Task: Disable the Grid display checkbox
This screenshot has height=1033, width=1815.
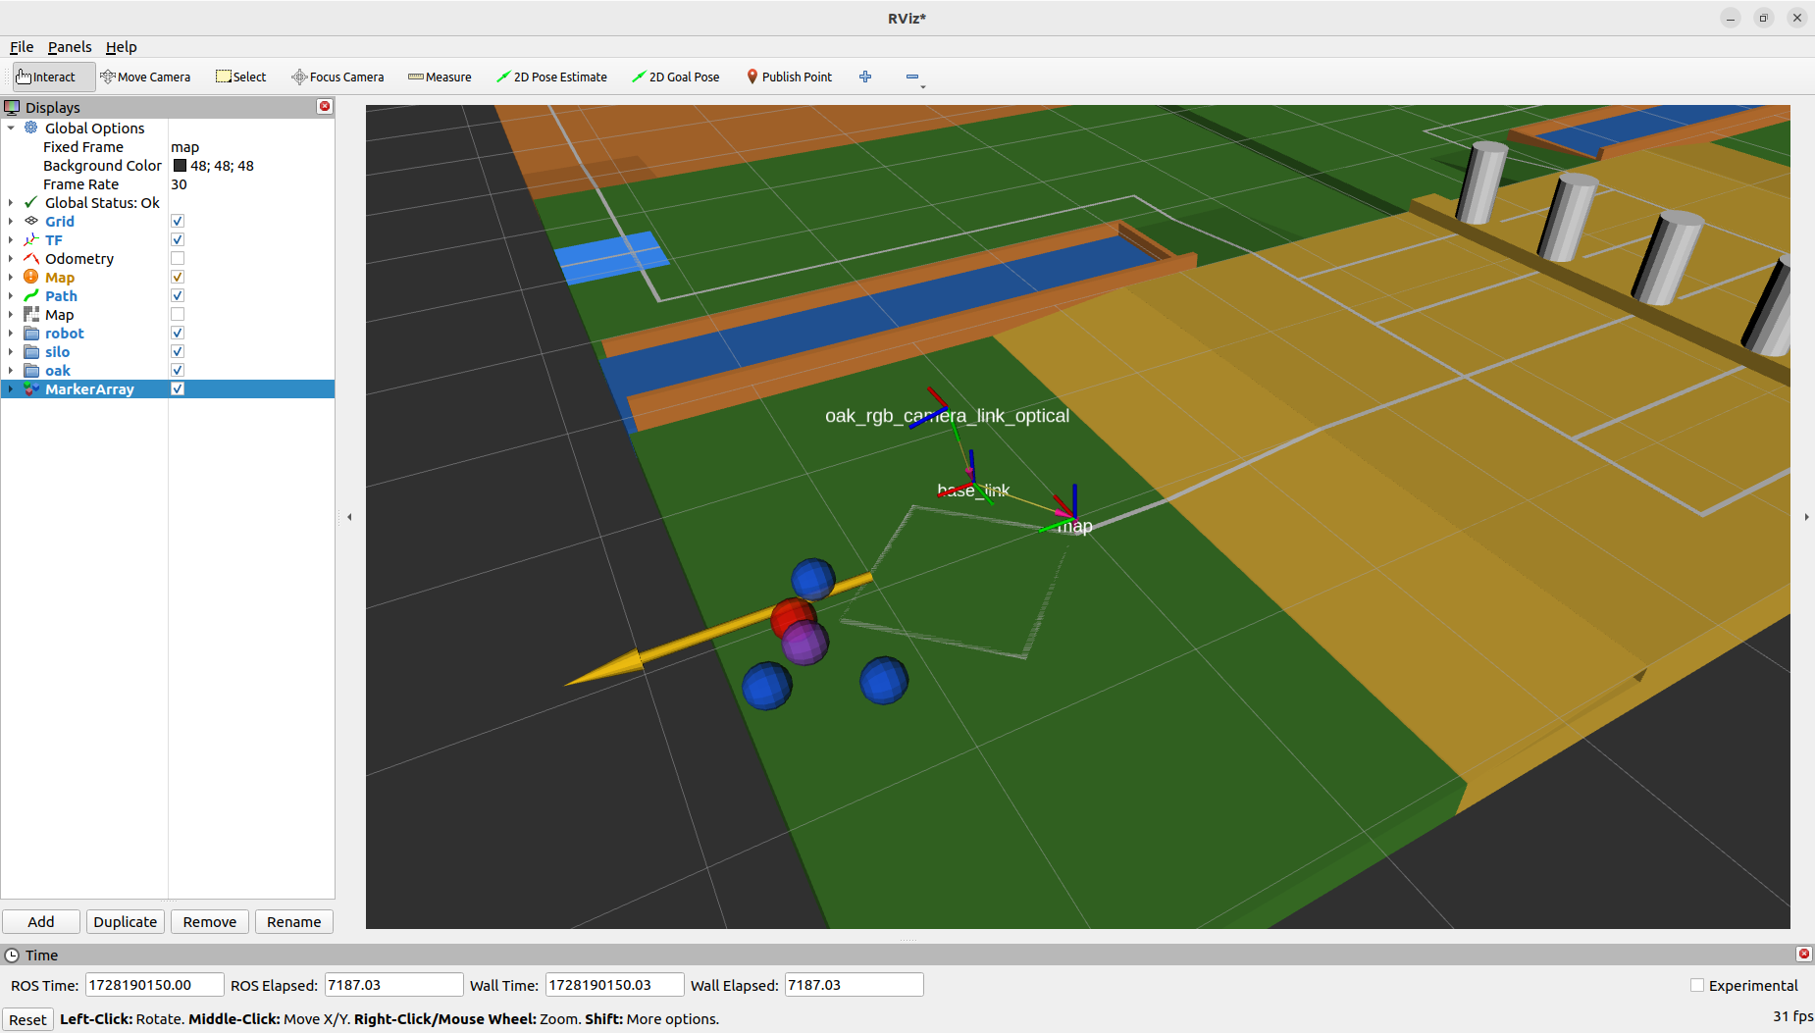Action: click(178, 222)
